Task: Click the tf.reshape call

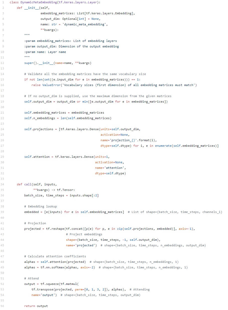Action: [55, 228]
